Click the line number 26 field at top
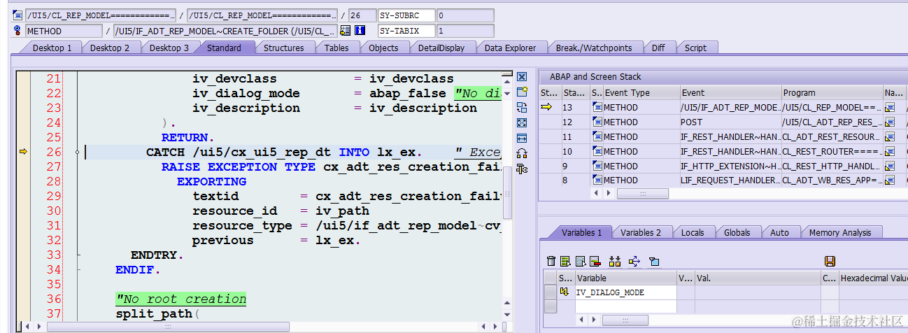This screenshot has height=333, width=908. (362, 15)
